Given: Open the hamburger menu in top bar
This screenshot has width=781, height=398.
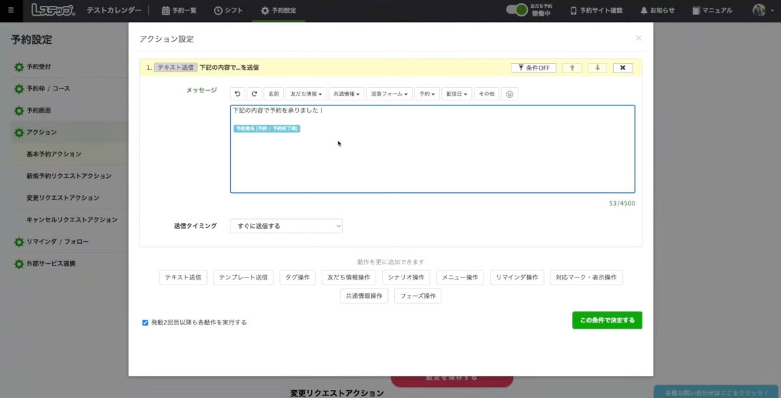Looking at the screenshot, I should pyautogui.click(x=10, y=10).
